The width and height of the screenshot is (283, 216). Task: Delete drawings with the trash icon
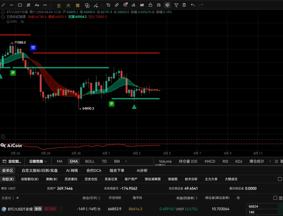[x=184, y=5]
